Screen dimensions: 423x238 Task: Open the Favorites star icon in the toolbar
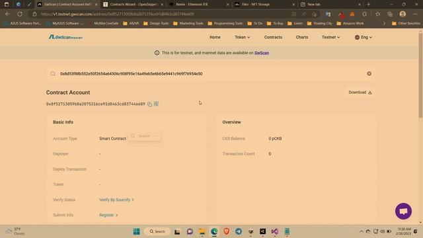pyautogui.click(x=377, y=14)
